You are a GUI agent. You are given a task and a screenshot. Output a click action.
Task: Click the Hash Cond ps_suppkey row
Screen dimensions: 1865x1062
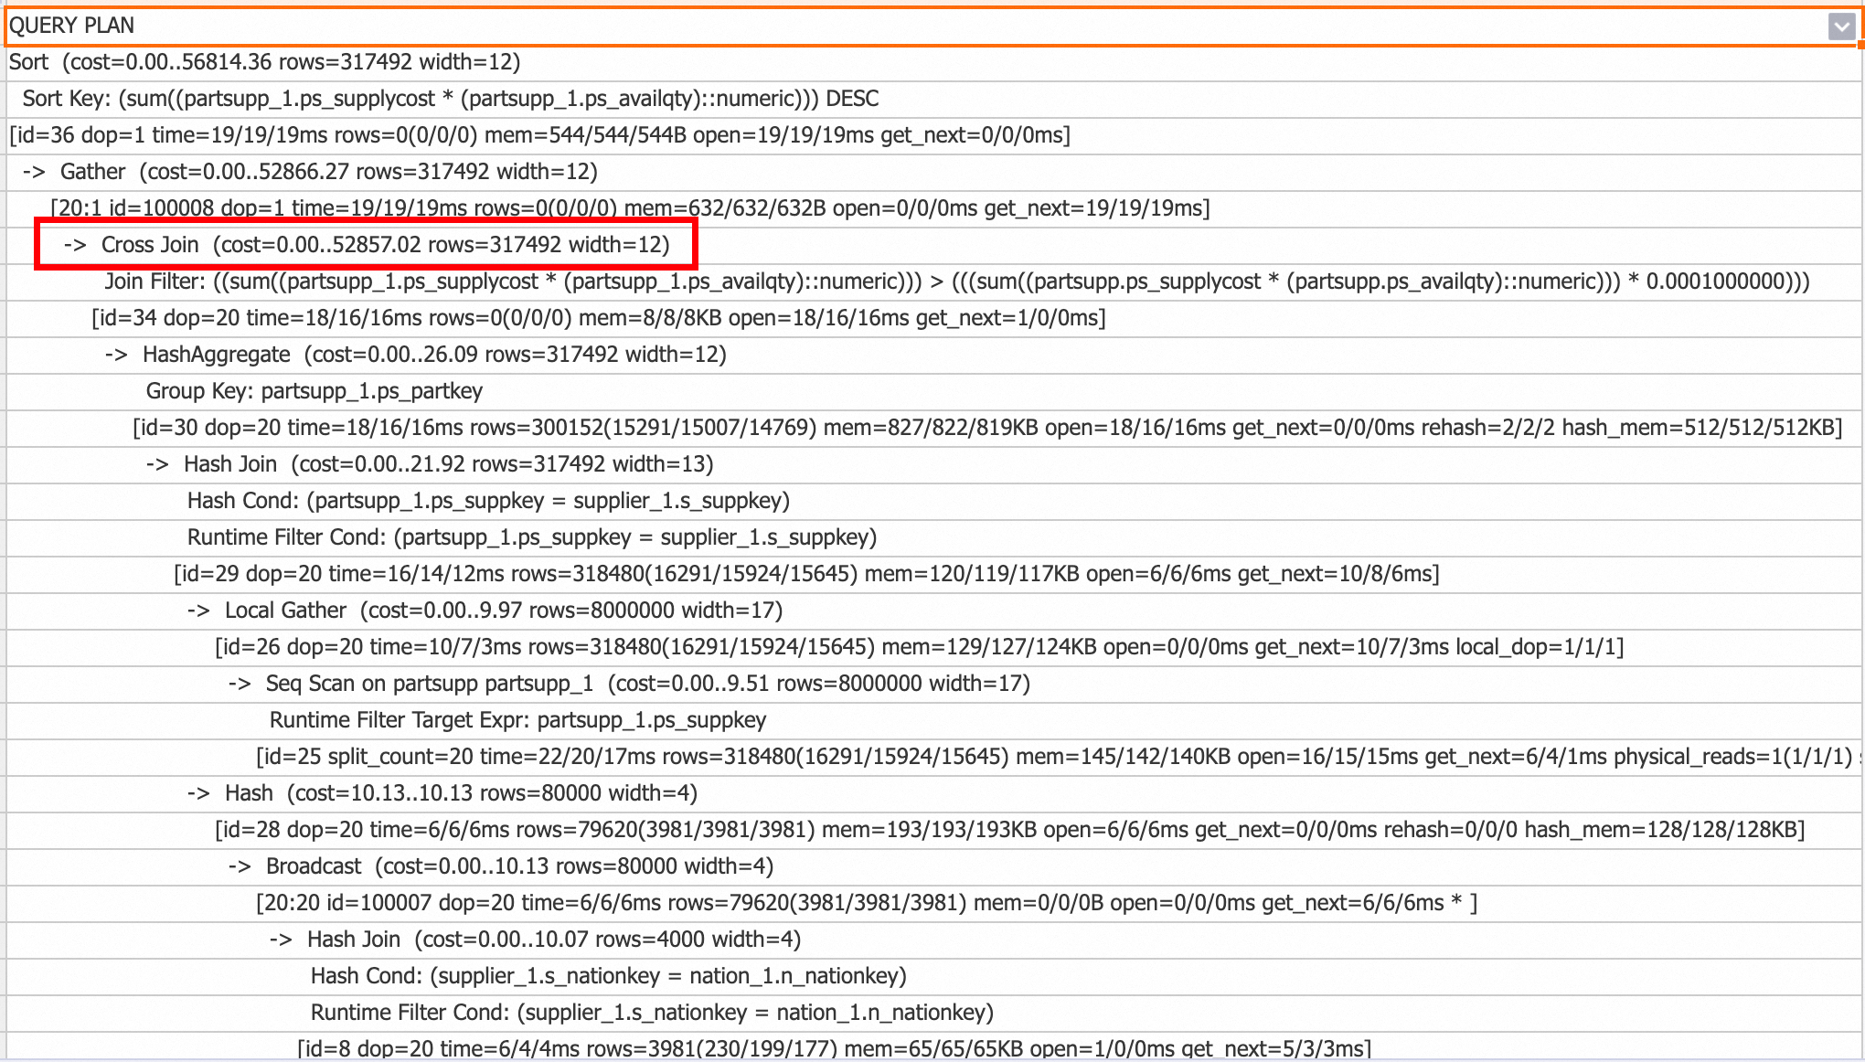(x=488, y=501)
